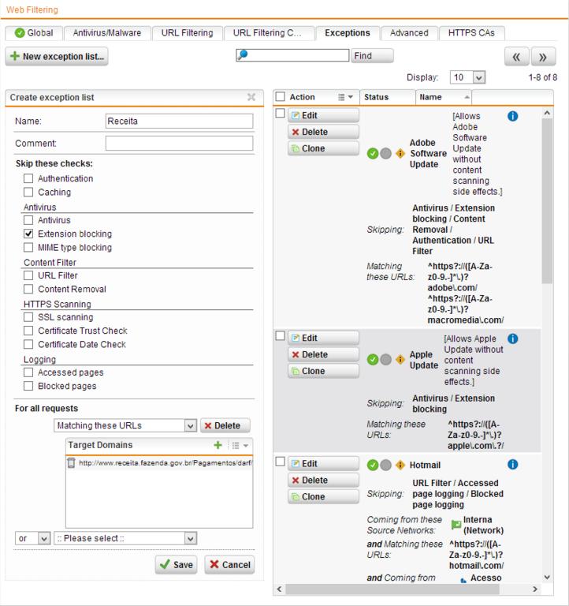The image size is (569, 606).
Task: Delete the Matching these URLs condition
Action: [x=225, y=425]
